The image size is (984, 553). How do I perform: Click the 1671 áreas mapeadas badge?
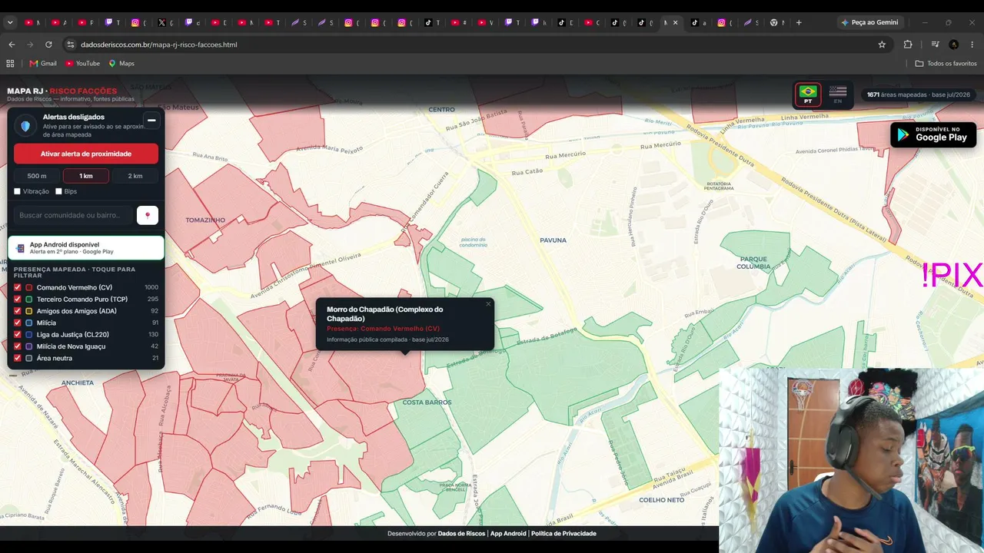click(x=919, y=94)
